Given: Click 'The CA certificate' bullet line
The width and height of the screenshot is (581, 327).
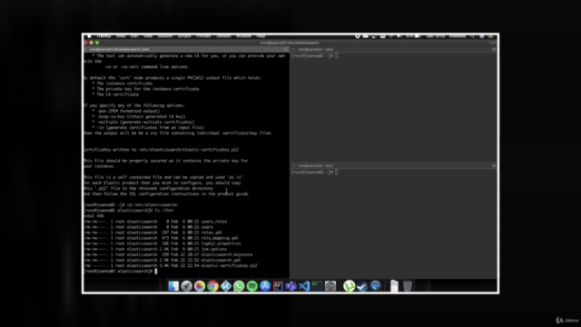Looking at the screenshot, I should pos(115,94).
